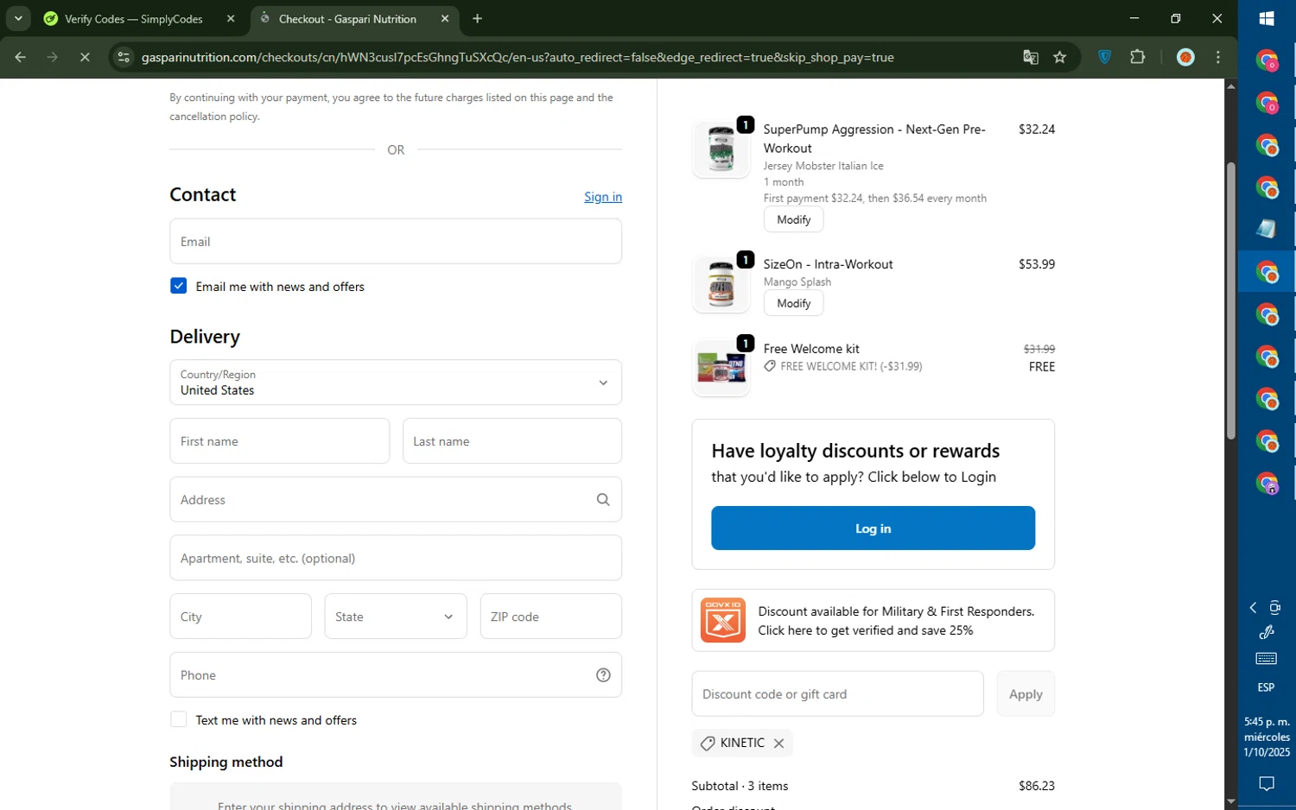Open the State dropdown
Screen dimensions: 1296x810
click(396, 617)
